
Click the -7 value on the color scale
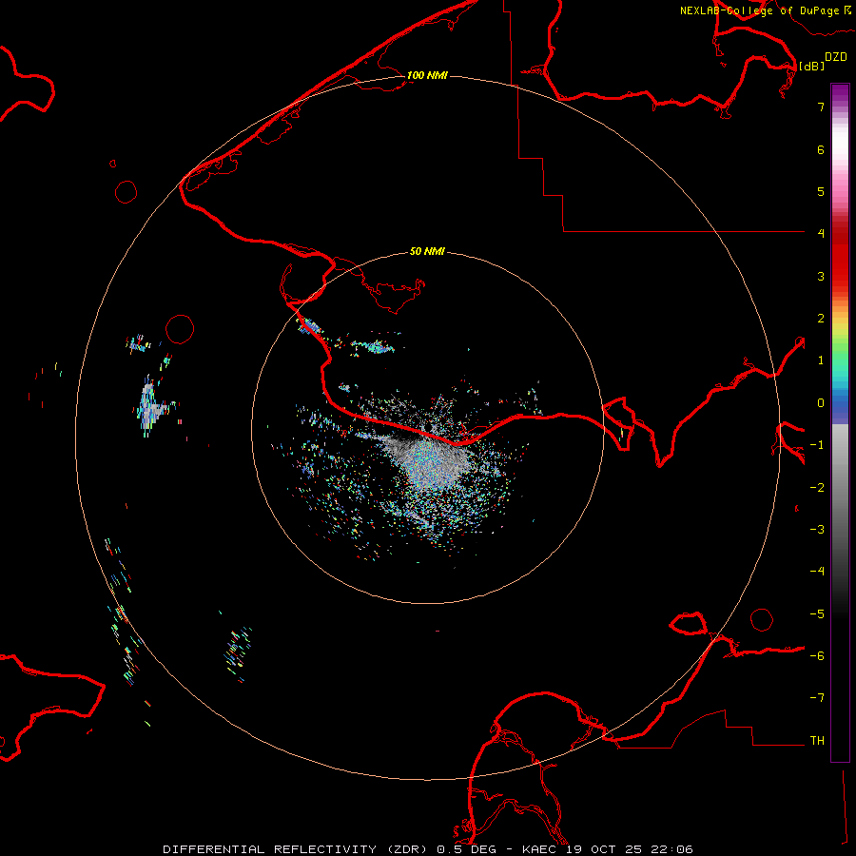(x=817, y=698)
